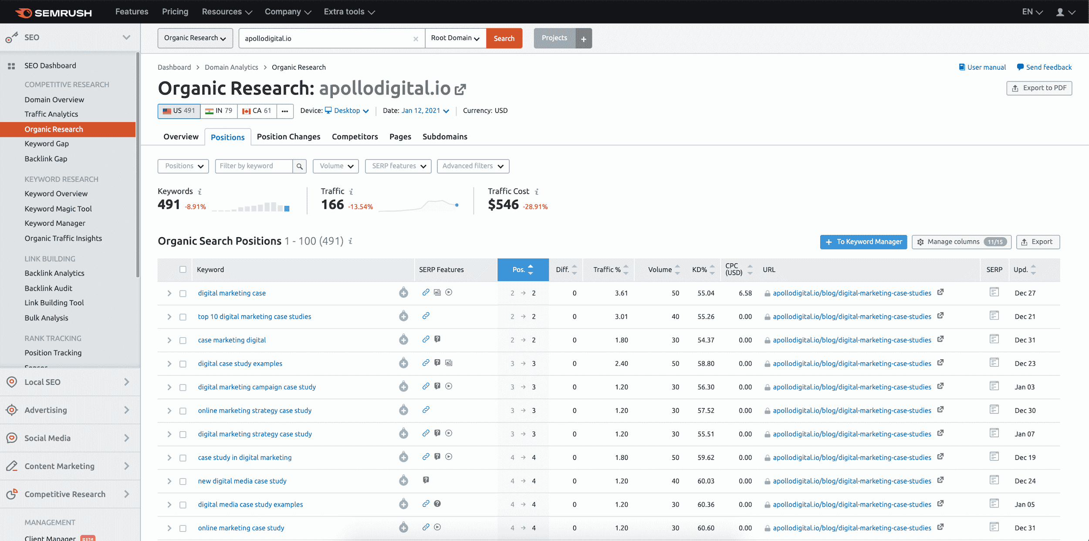
Task: Check the 'new digital media case study' checkbox
Action: 183,482
